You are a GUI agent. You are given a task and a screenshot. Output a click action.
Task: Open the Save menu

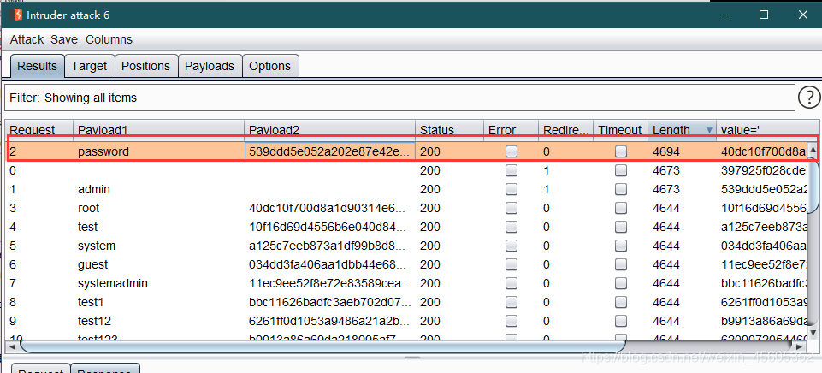(64, 39)
